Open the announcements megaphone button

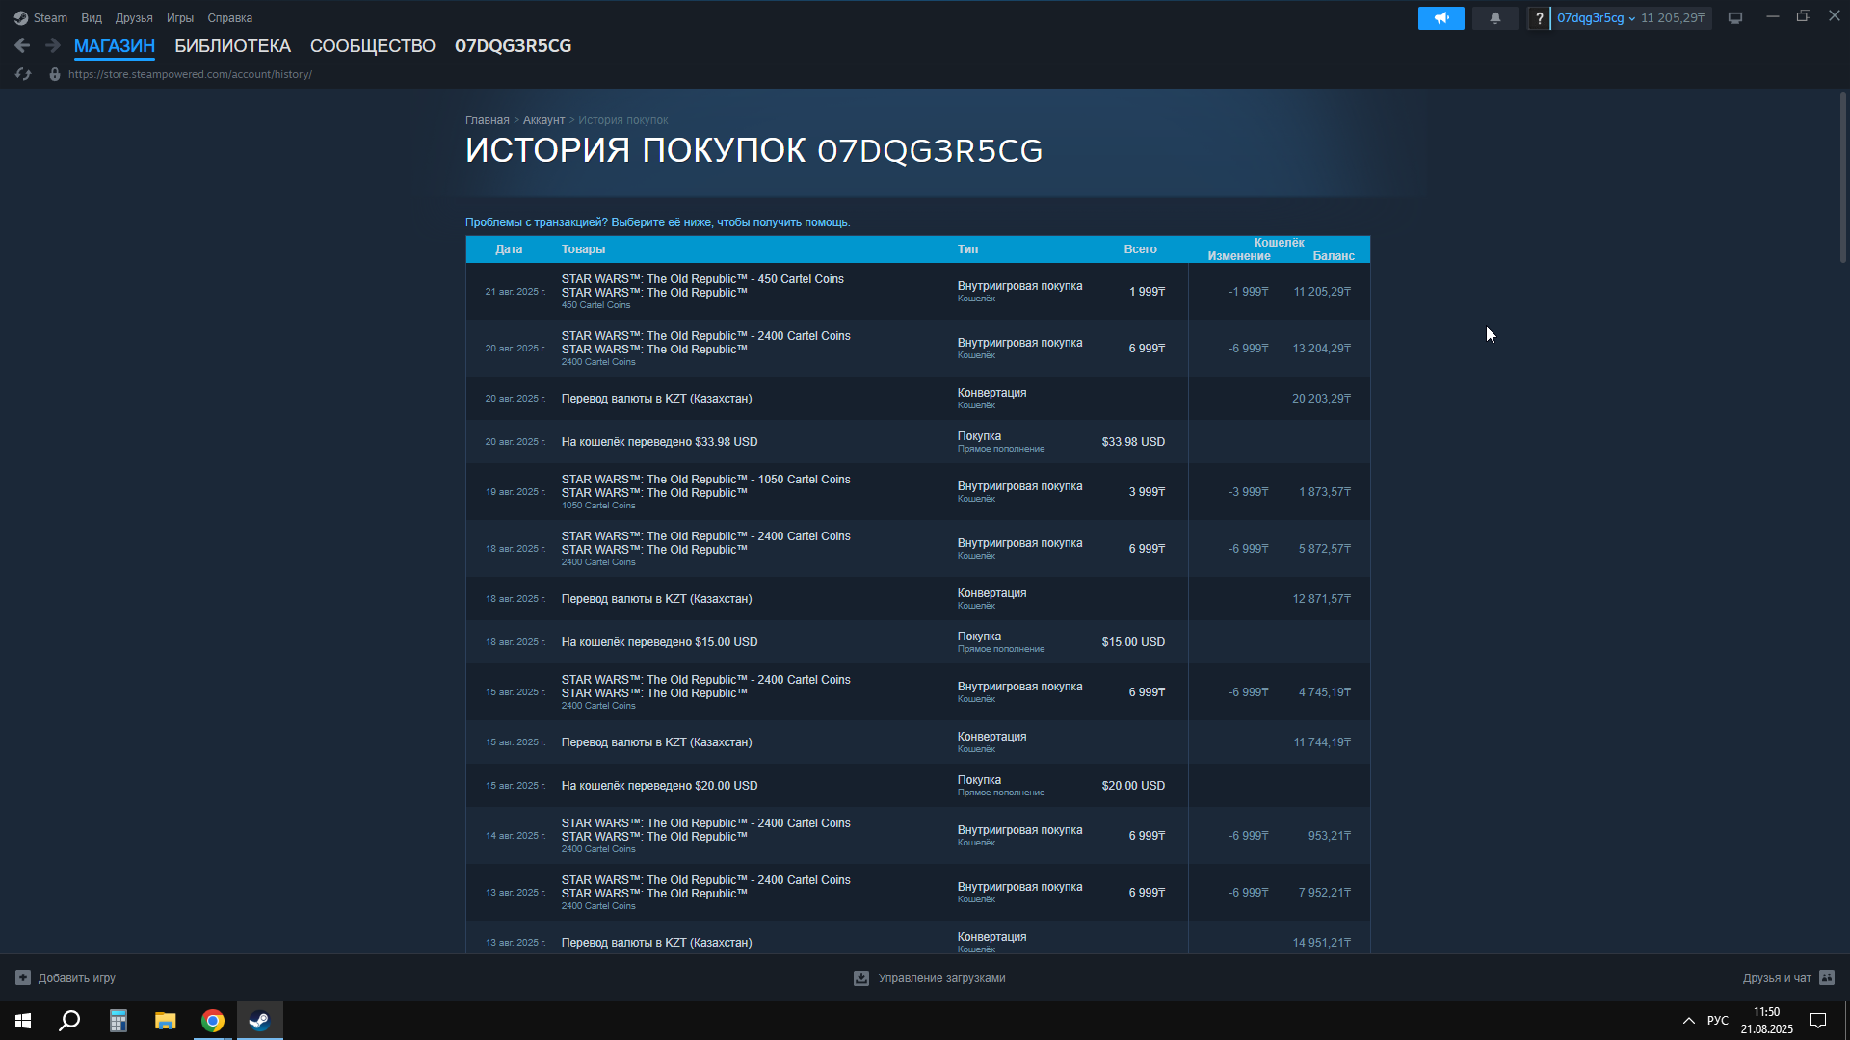(1440, 18)
